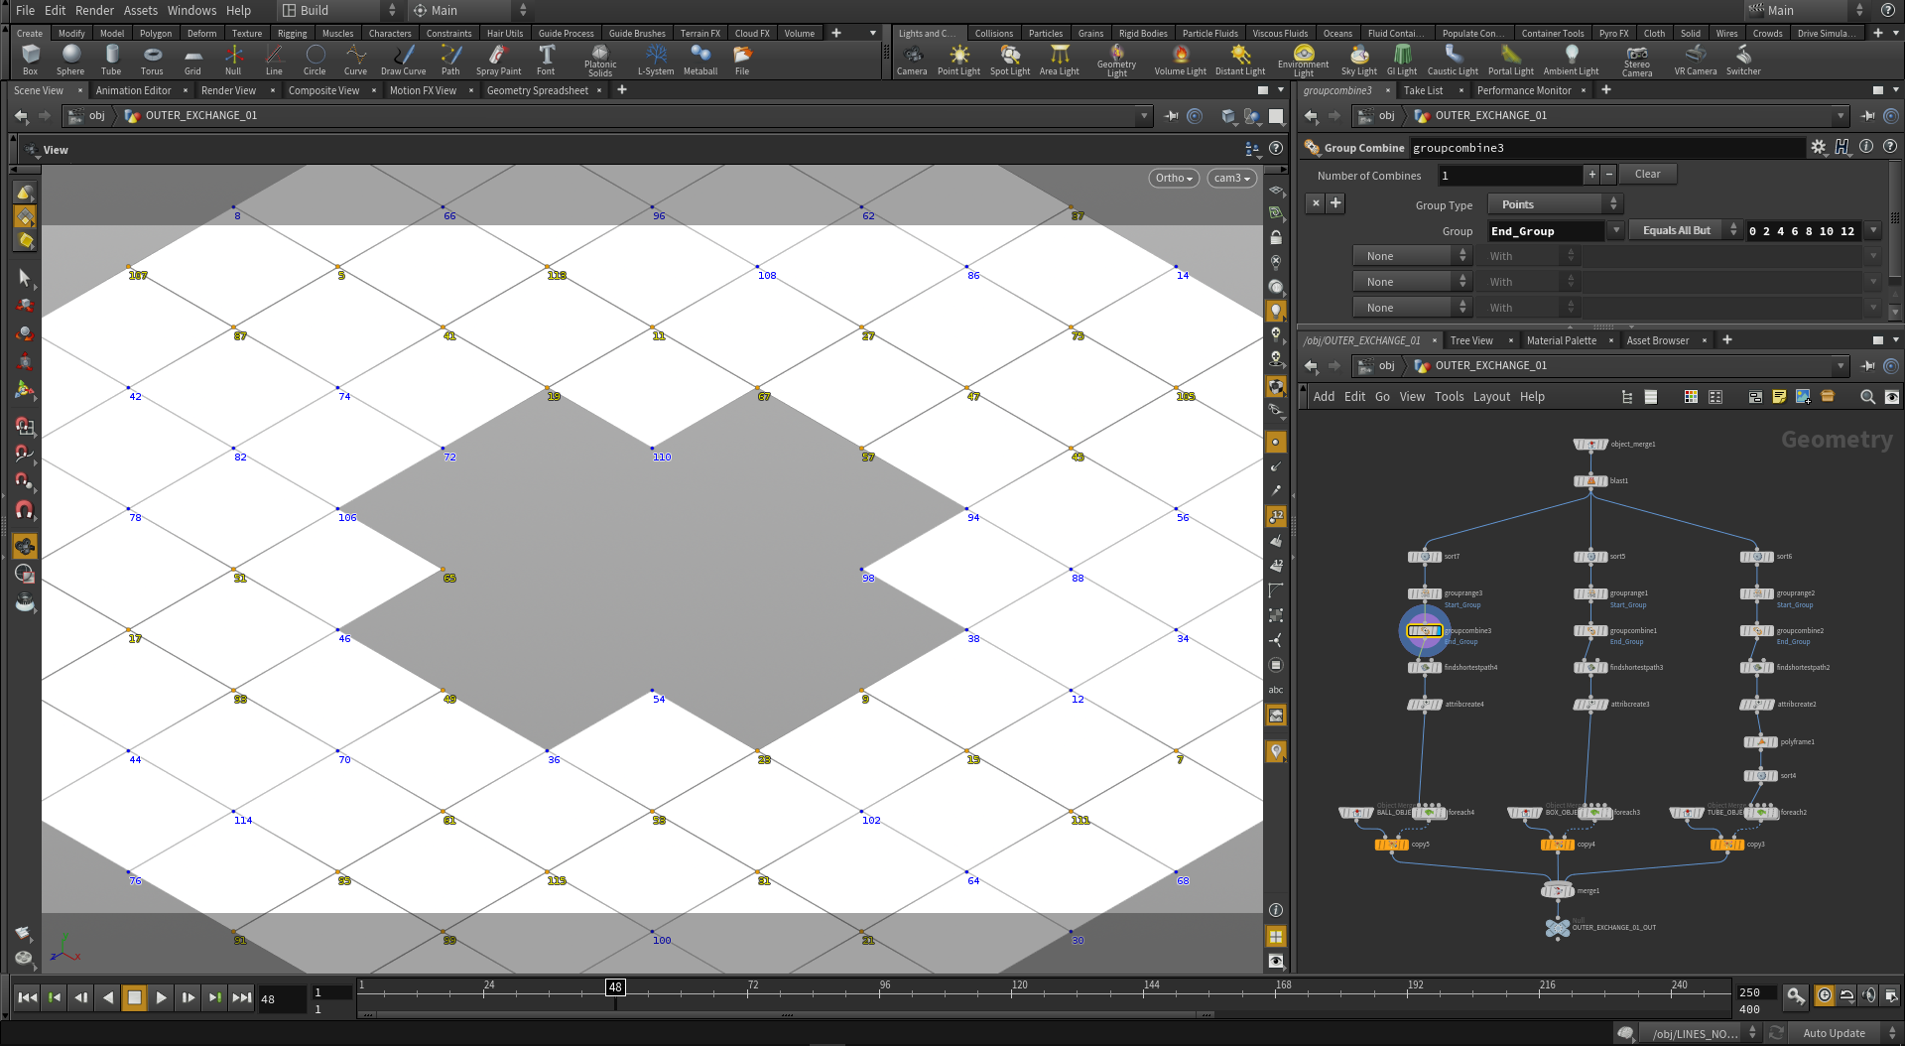Open the Auto Update mode dropdown
This screenshot has width=1905, height=1046.
click(x=1843, y=1033)
